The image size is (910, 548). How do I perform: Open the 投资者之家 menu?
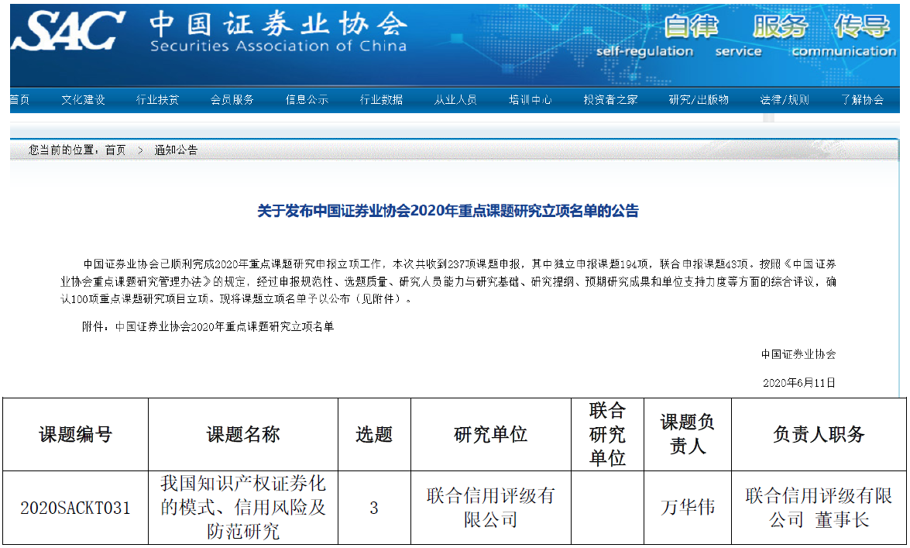610,100
